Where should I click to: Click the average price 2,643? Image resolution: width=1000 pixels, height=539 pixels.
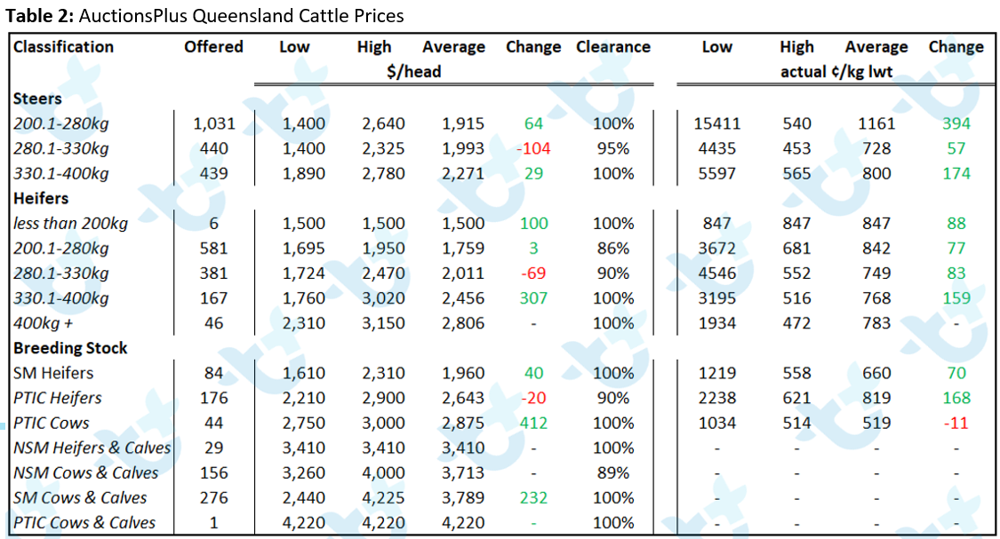point(463,398)
